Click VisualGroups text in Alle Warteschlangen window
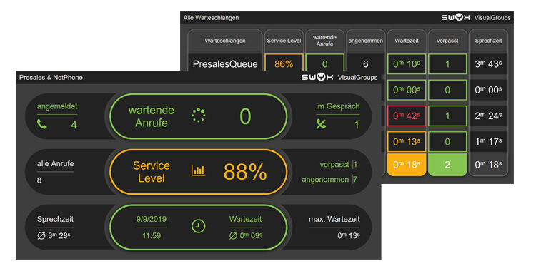Screen dimensions: 536x271 (x=492, y=18)
